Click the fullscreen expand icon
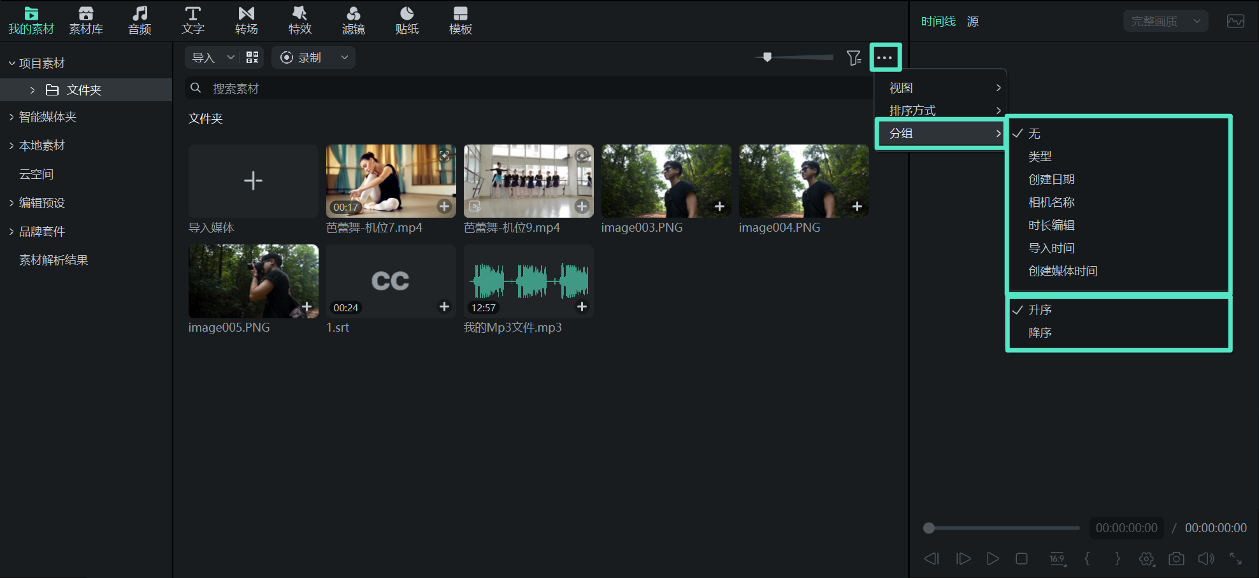This screenshot has width=1259, height=578. (1235, 558)
